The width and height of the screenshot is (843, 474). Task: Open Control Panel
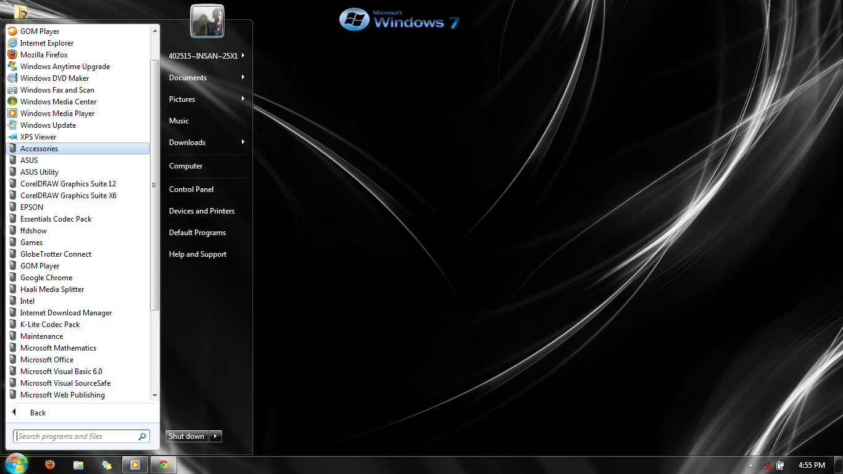coord(207,189)
